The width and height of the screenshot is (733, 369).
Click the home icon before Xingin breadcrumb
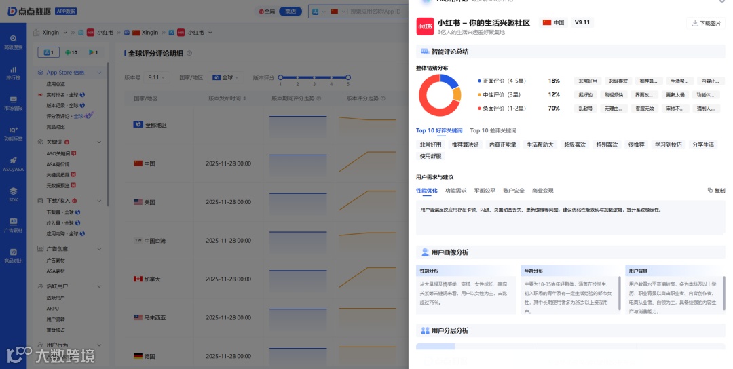37,33
